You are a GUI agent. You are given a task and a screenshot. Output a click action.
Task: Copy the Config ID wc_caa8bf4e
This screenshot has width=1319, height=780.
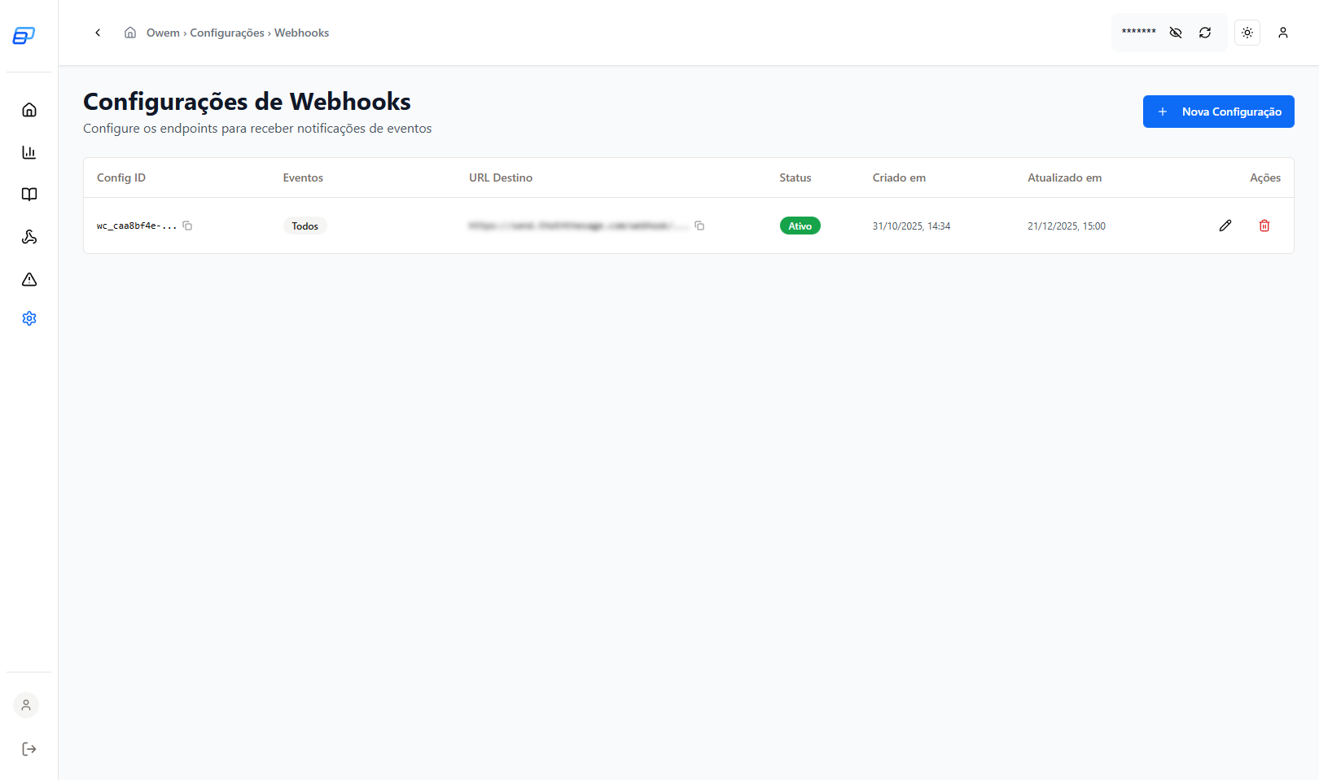coord(188,226)
